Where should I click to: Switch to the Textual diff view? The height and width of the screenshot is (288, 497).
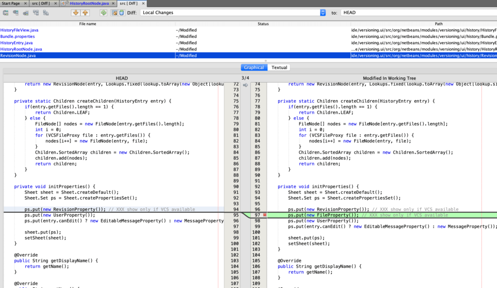279,68
